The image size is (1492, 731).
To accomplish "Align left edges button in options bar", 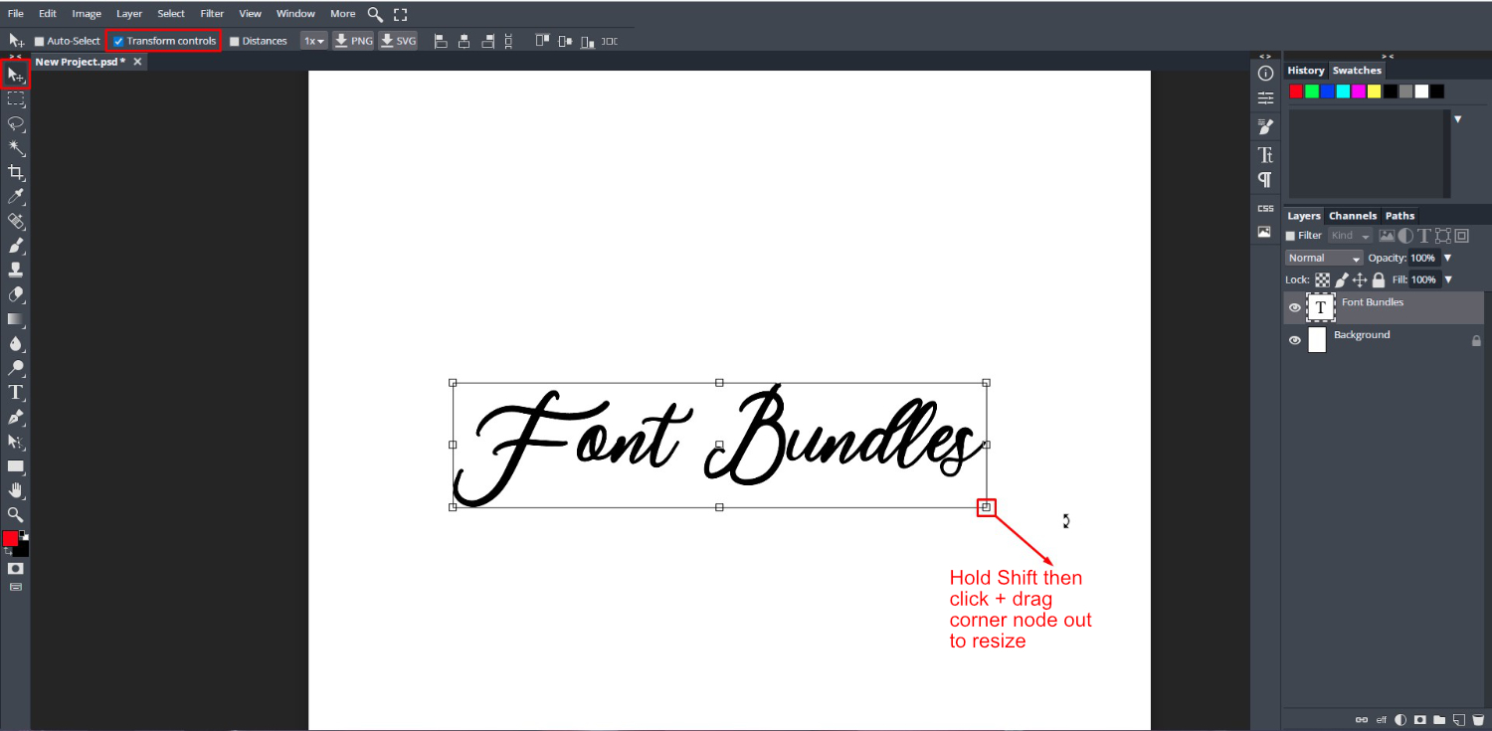I will [441, 41].
